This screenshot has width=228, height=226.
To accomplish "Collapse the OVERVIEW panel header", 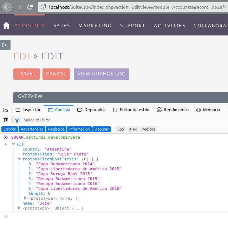I will pyautogui.click(x=120, y=97).
